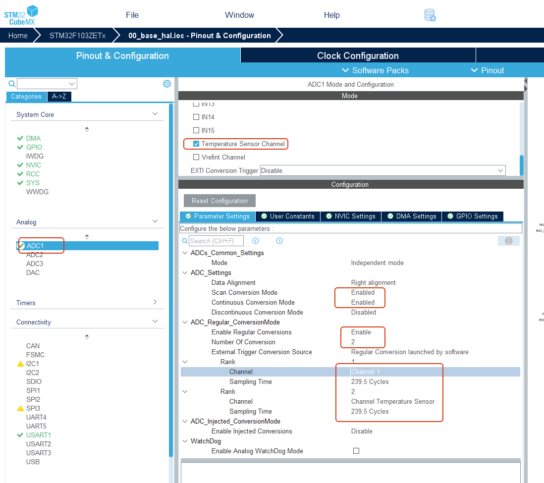The height and width of the screenshot is (483, 544).
Task: Switch to Clock Configuration tab
Action: pyautogui.click(x=358, y=55)
